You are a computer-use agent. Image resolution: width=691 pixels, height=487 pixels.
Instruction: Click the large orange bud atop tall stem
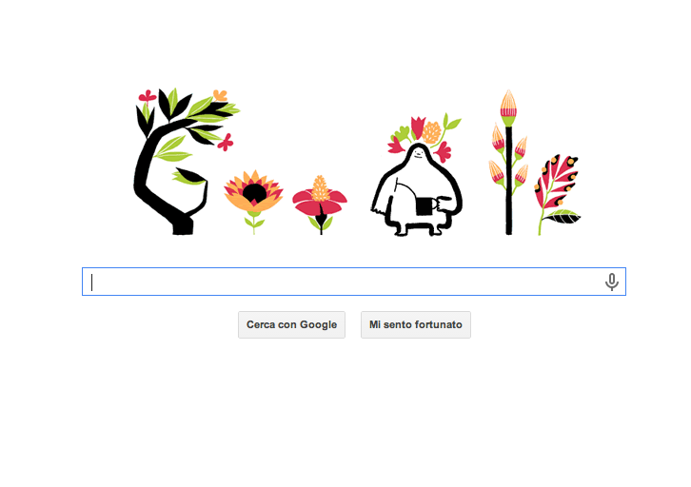click(x=508, y=107)
